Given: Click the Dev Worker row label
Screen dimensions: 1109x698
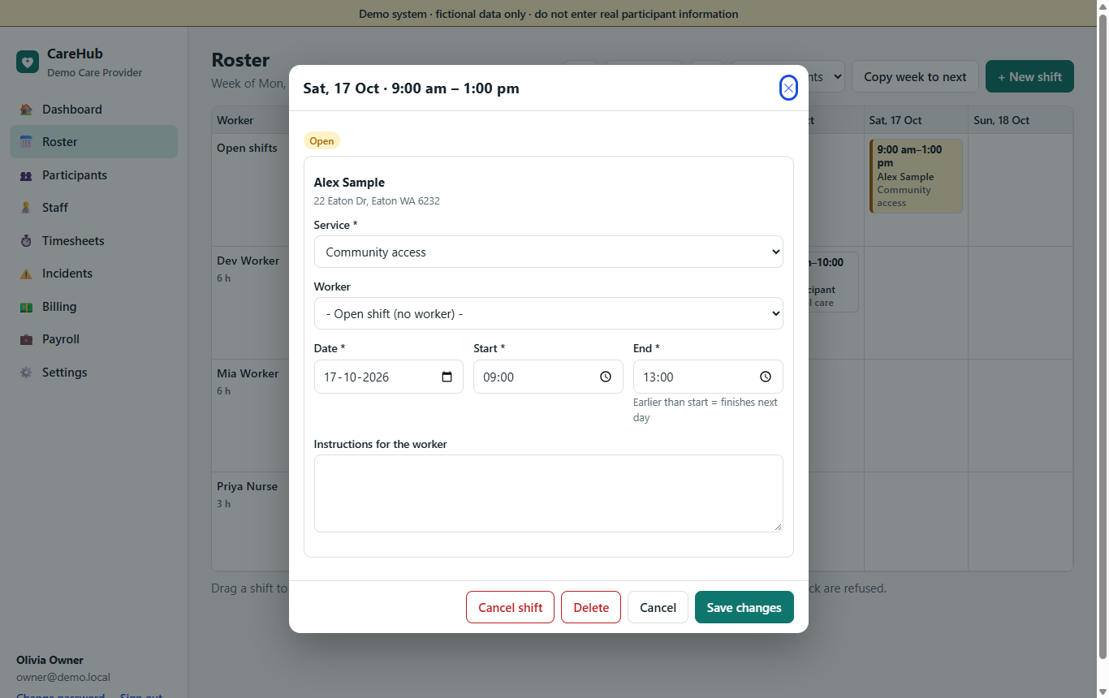Looking at the screenshot, I should point(248,261).
